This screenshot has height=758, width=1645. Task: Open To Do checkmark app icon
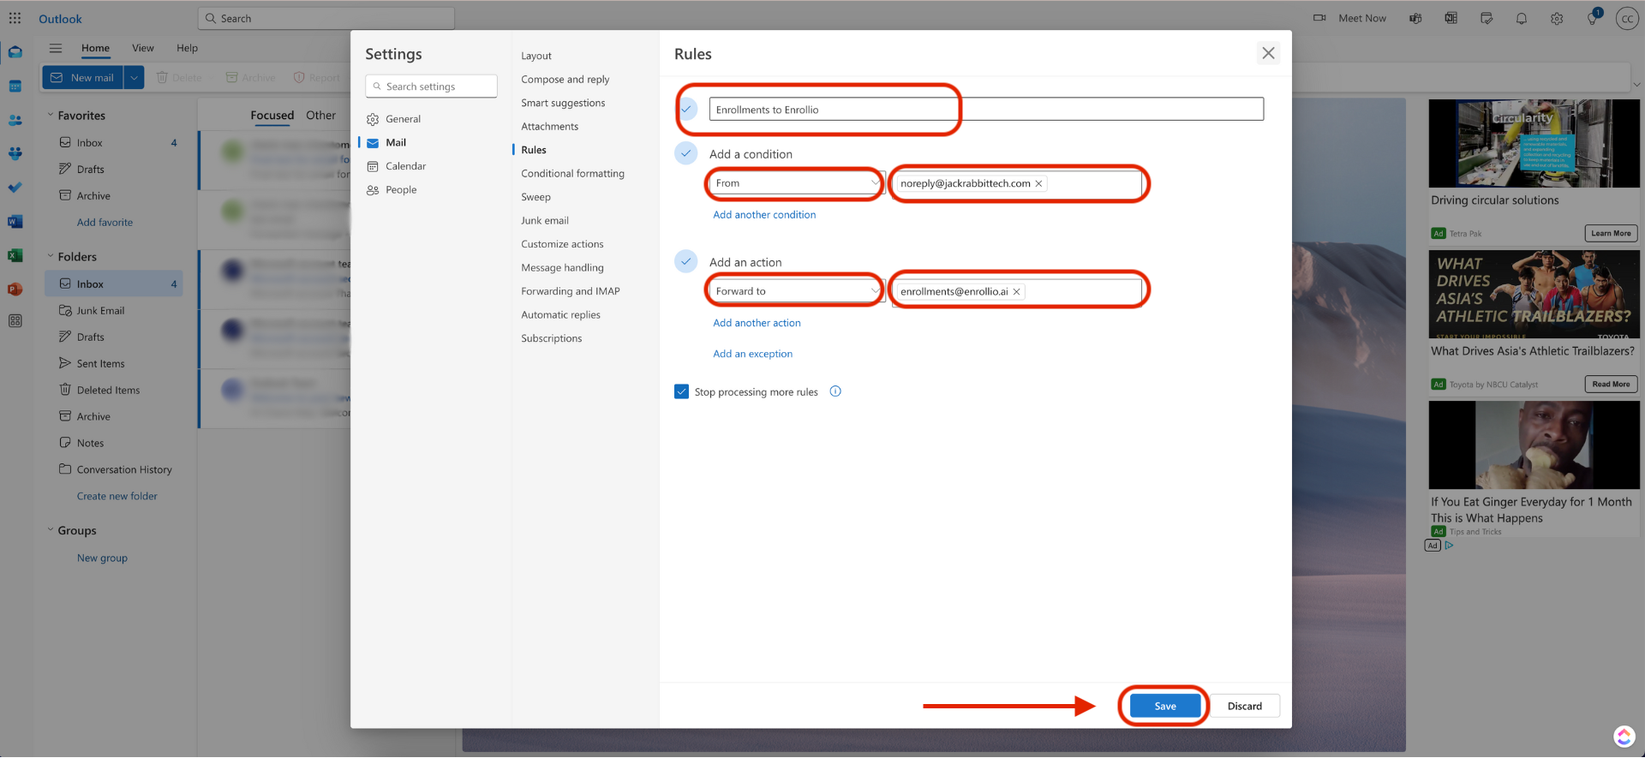(15, 188)
